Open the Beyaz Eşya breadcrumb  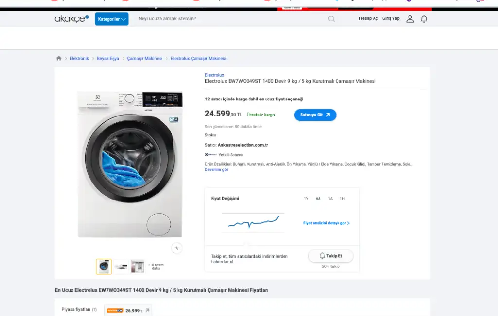click(x=107, y=58)
